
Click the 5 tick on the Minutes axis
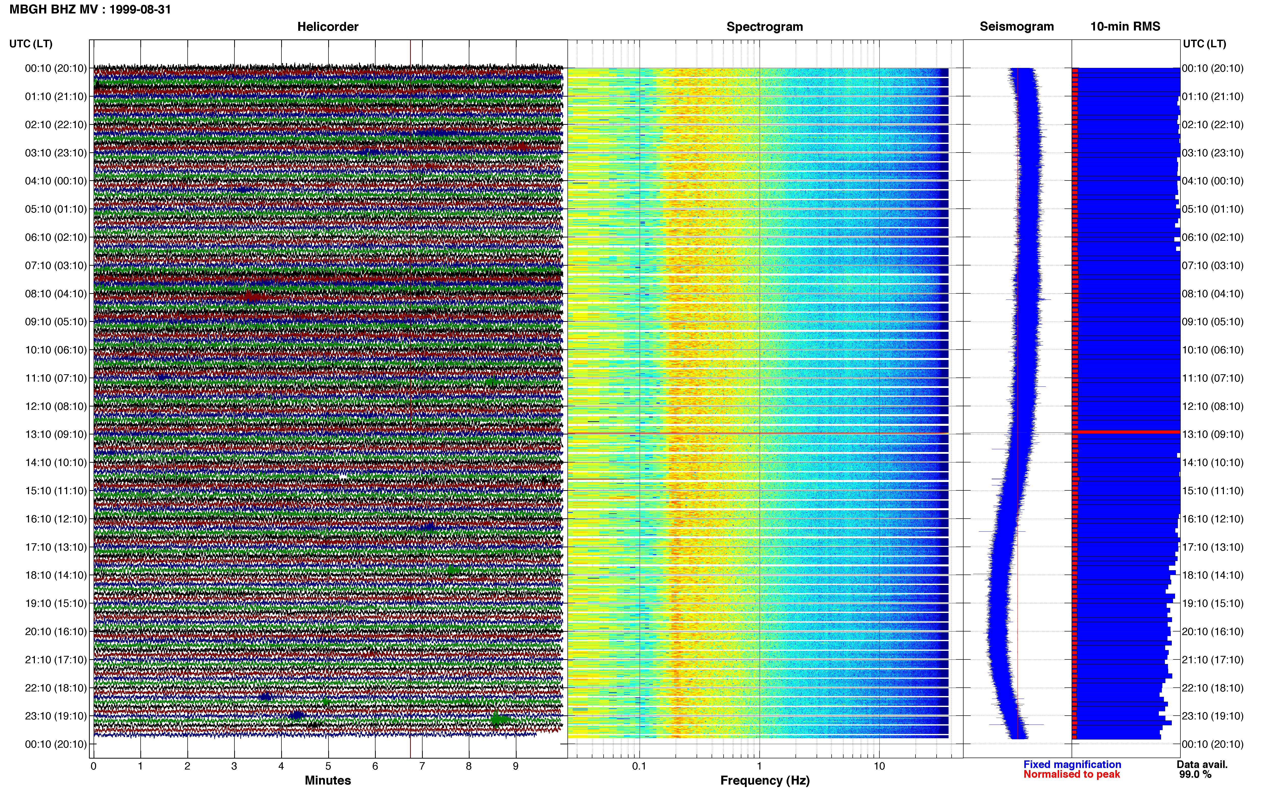point(328,766)
